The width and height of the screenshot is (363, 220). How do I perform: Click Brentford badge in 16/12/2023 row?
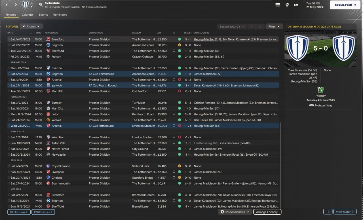[x=48, y=39]
